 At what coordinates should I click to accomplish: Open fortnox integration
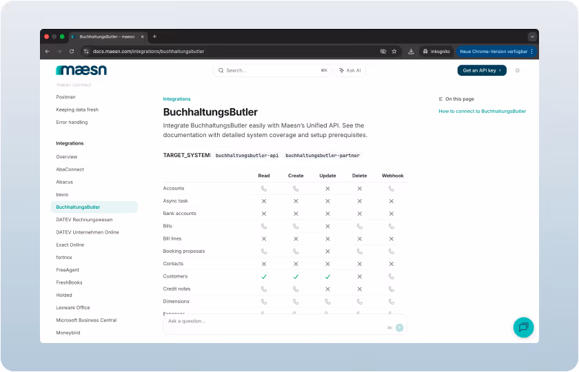pyautogui.click(x=64, y=257)
